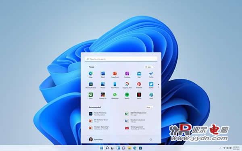This screenshot has width=242, height=151.
Task: Open the To Do app
Action: [x=151, y=74]
